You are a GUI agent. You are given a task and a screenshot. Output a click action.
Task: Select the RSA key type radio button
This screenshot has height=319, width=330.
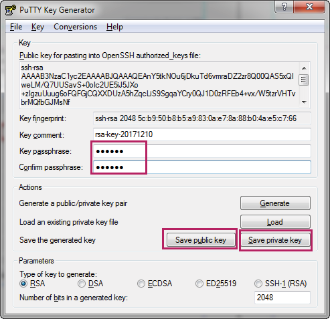23,284
